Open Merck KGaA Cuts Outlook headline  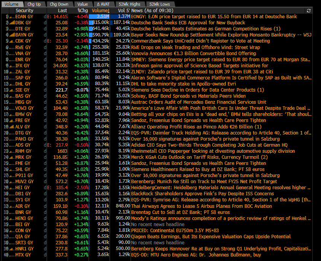[x=199, y=157]
